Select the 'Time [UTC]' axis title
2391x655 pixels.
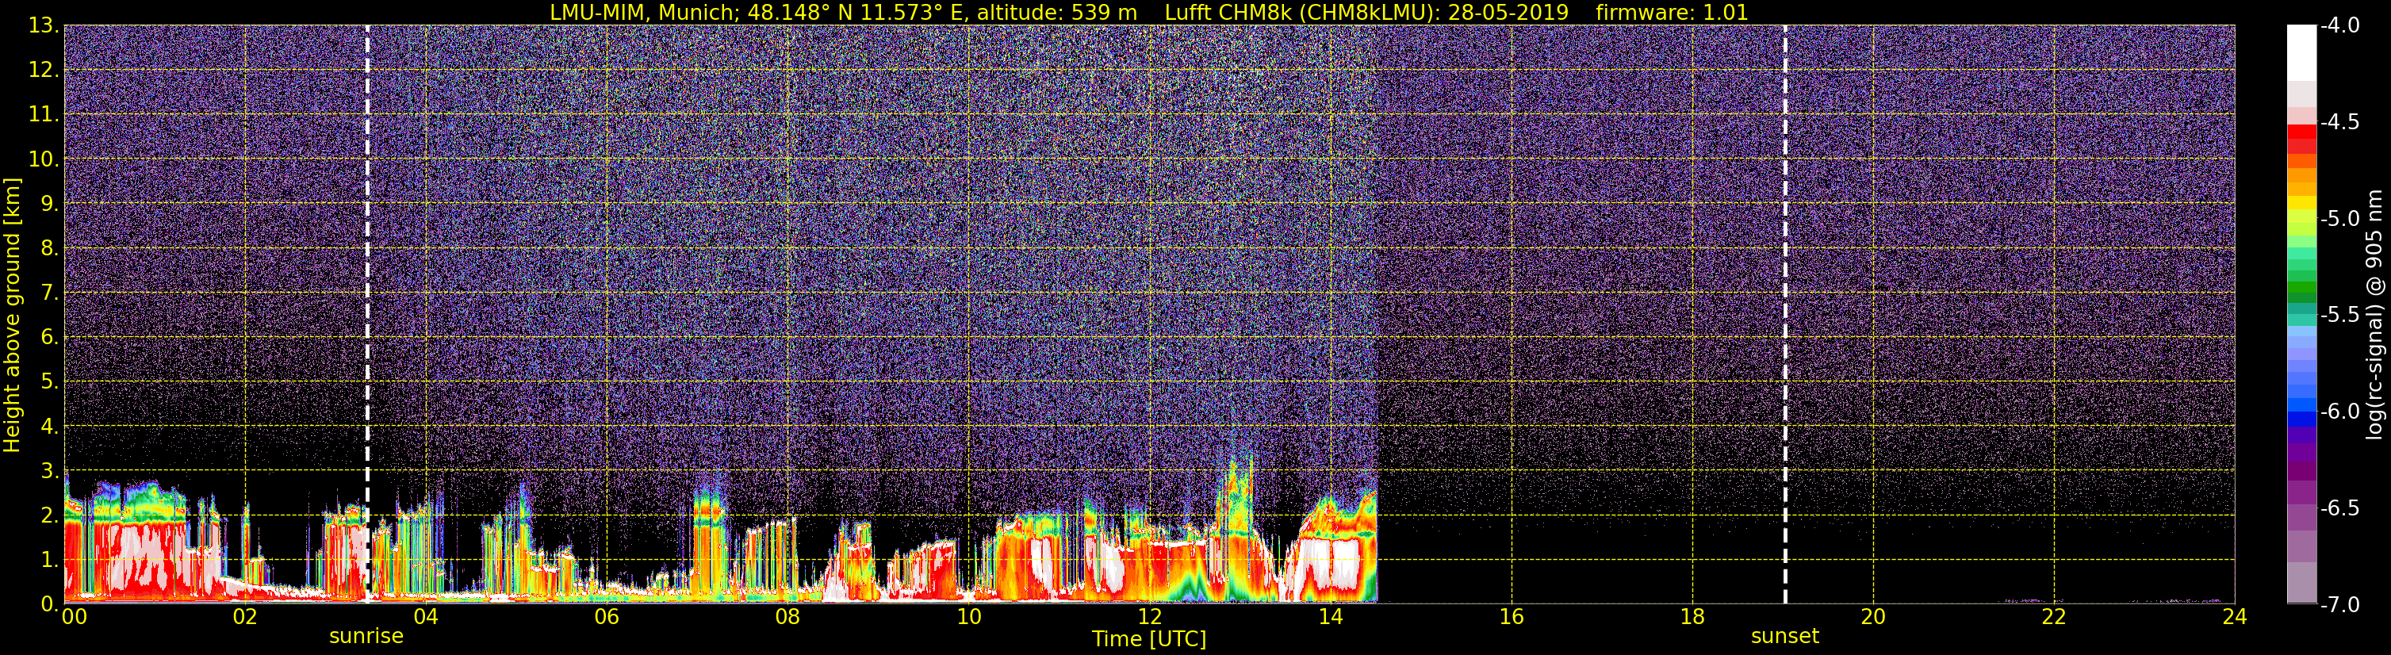click(x=1148, y=639)
